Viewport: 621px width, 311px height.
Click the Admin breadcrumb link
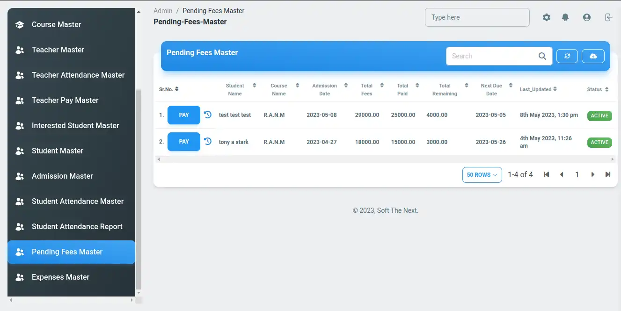click(163, 11)
